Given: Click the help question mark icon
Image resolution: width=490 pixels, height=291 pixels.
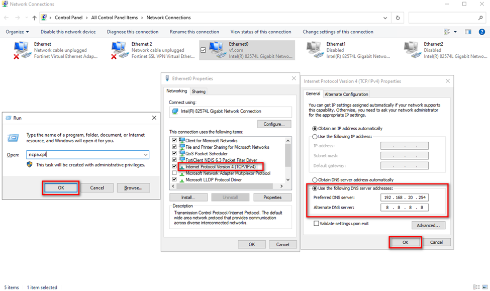Looking at the screenshot, I should coord(481,32).
